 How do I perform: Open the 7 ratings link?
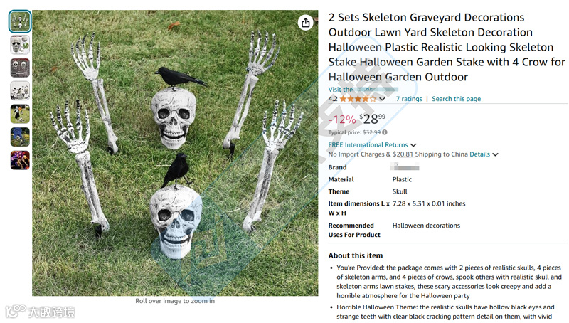click(409, 99)
